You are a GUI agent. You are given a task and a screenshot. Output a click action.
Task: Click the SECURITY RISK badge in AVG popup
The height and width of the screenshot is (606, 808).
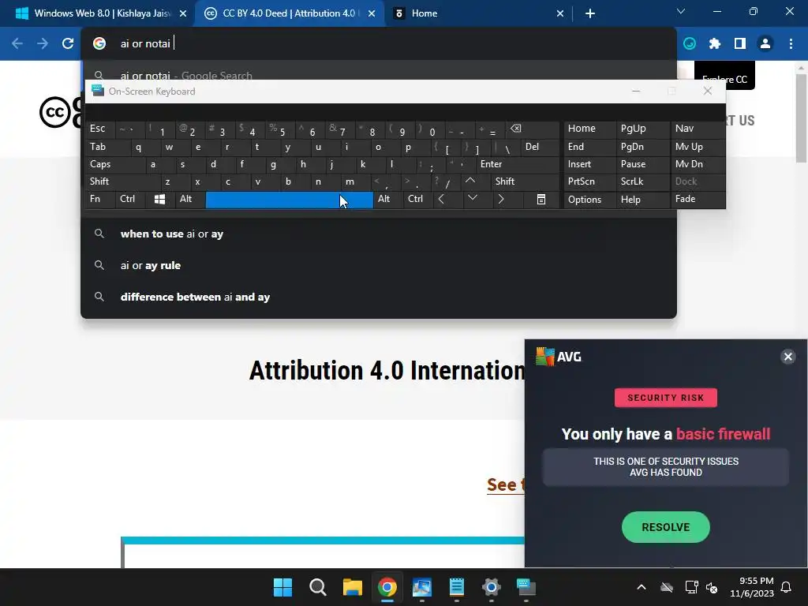[666, 398]
